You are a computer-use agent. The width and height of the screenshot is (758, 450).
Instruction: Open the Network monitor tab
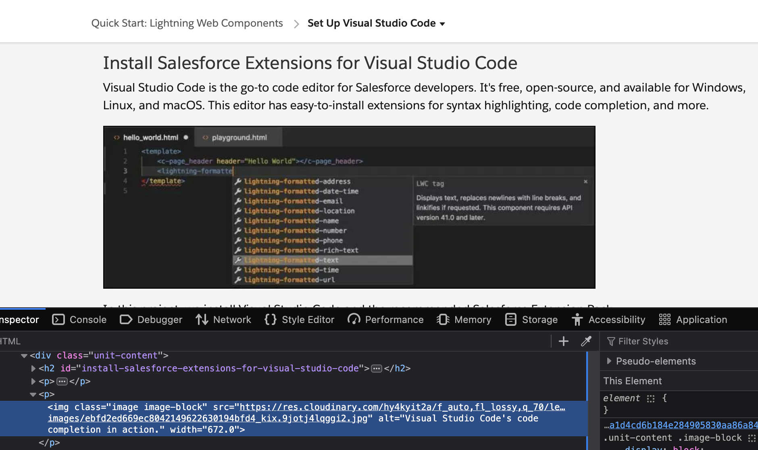(x=223, y=320)
